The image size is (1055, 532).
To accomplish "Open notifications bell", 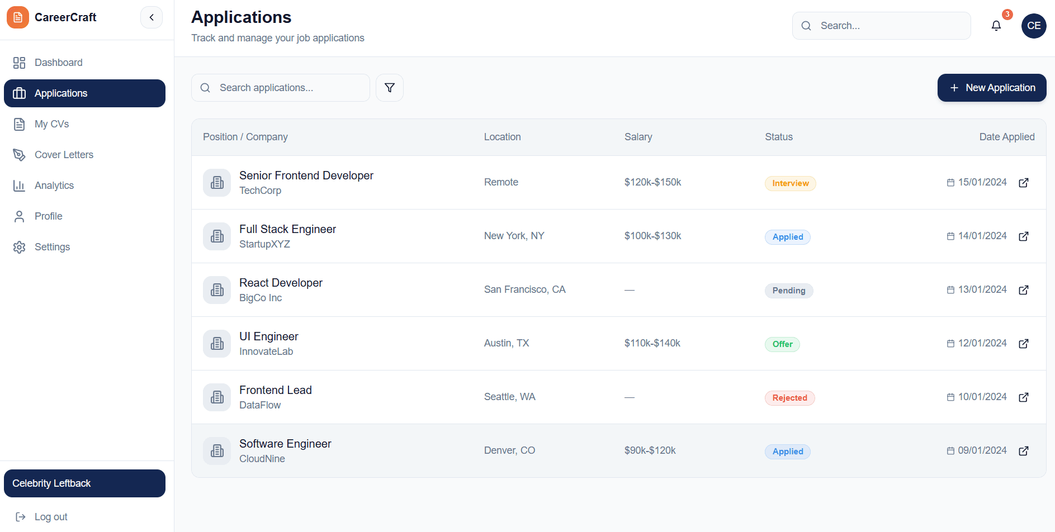I will pos(996,26).
